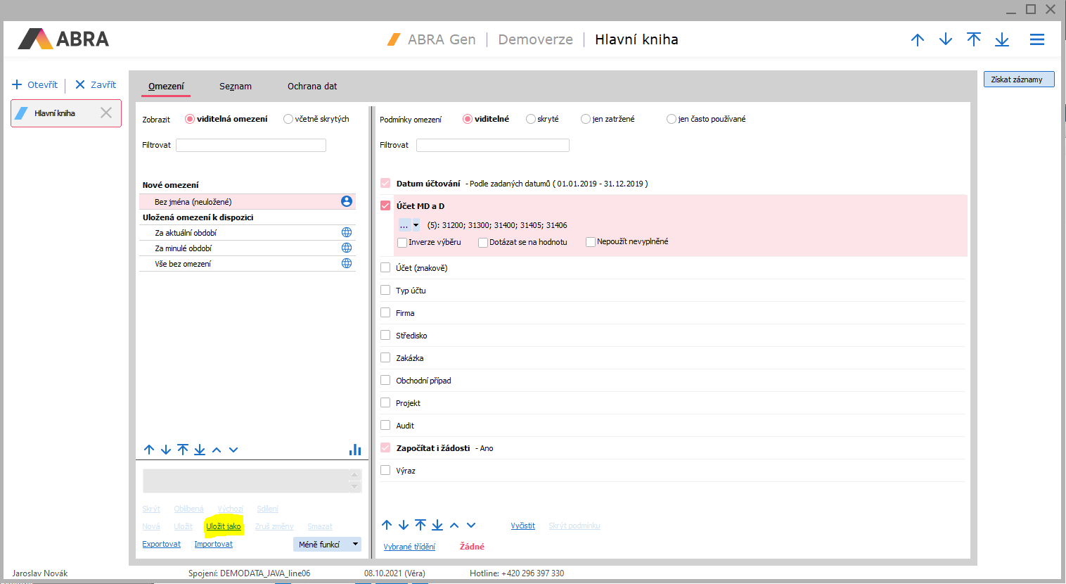
Task: Click the user icon on the Bez jména row
Action: click(347, 201)
